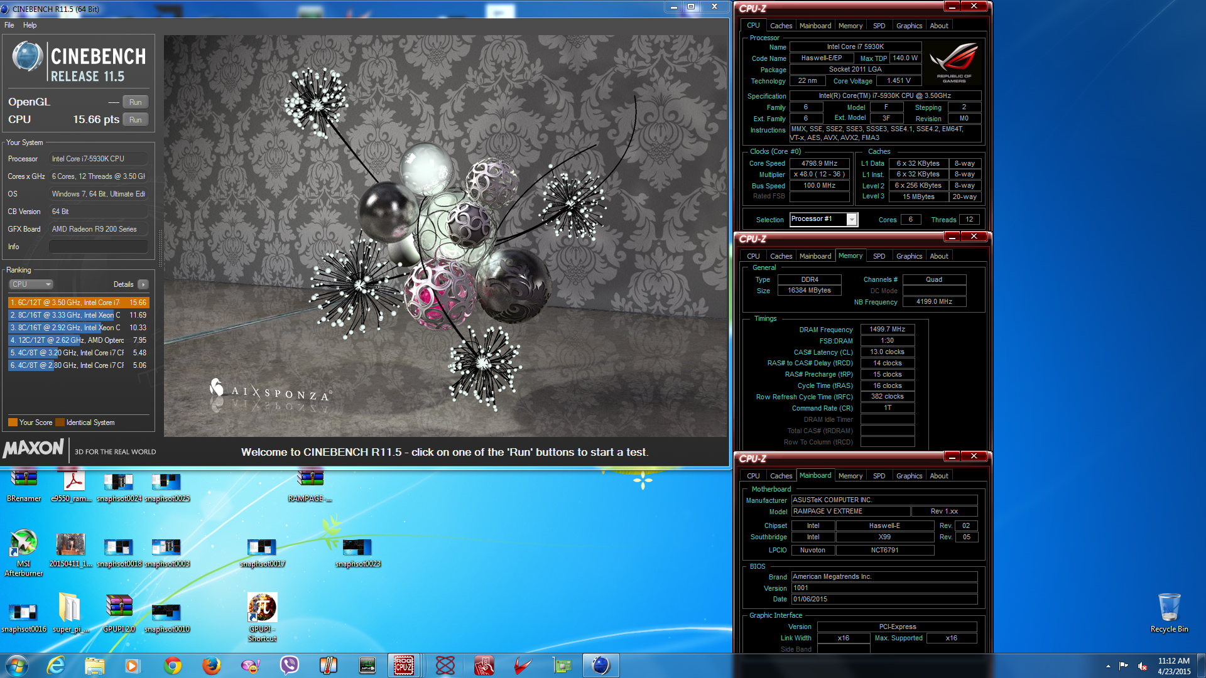Open Memory tab in bottom CPU-Z window
This screenshot has height=678, width=1206.
(850, 476)
